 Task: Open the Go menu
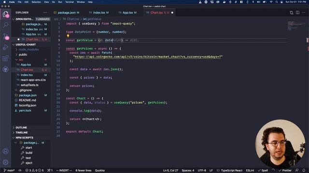point(54,2)
